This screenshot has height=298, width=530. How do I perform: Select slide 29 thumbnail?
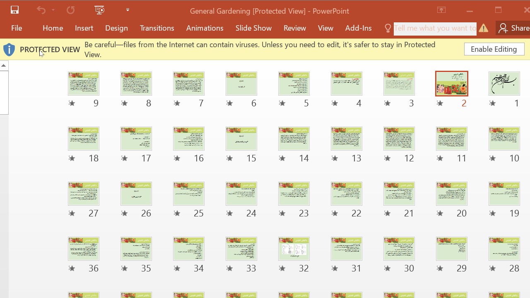tap(451, 249)
